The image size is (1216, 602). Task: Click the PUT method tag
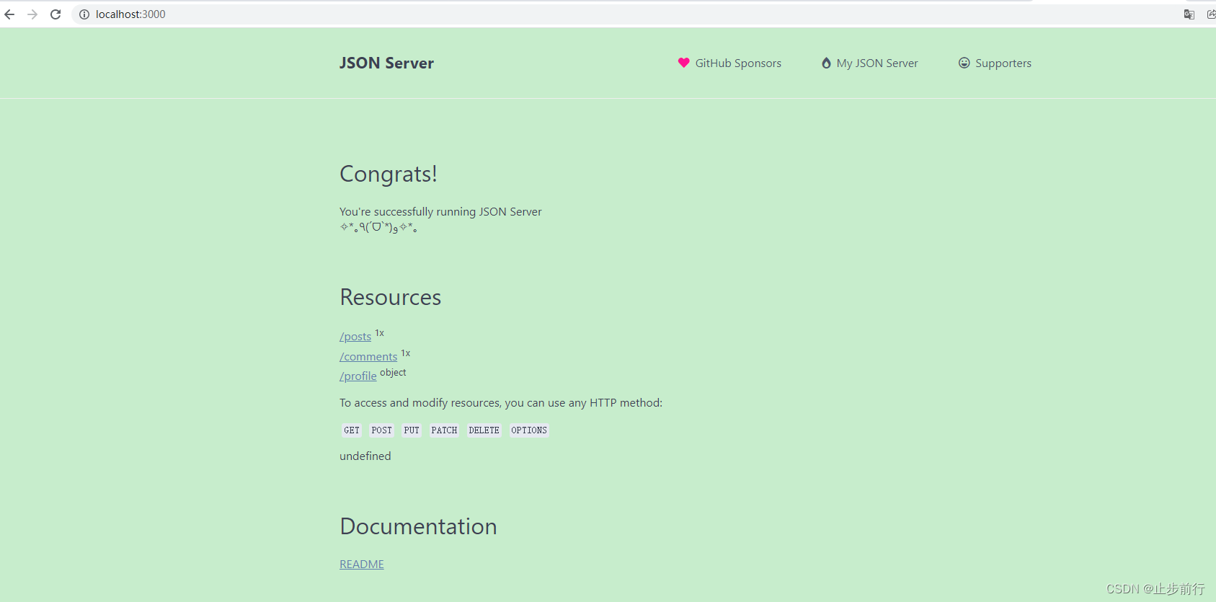pyautogui.click(x=412, y=430)
